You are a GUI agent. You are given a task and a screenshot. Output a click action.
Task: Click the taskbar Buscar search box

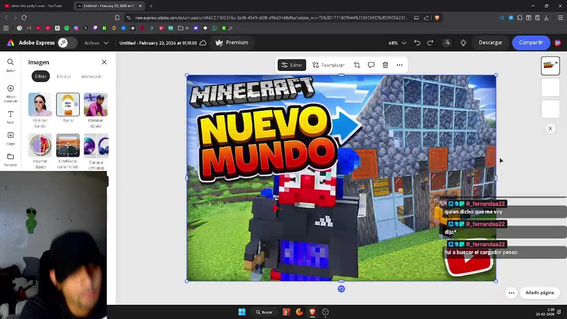(264, 312)
